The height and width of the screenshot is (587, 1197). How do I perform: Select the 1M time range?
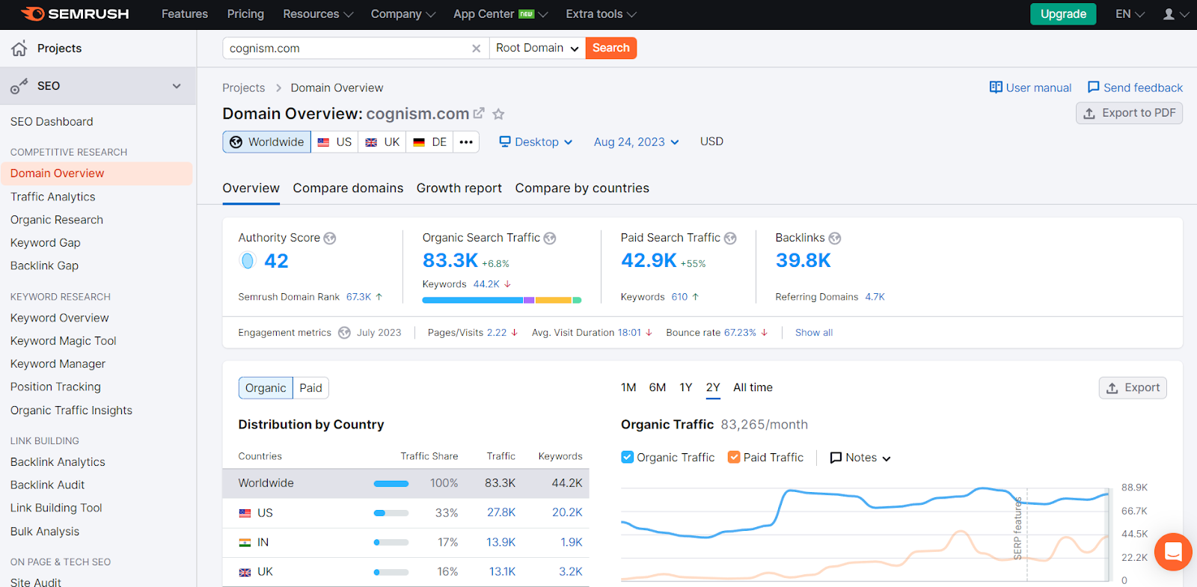pos(628,387)
